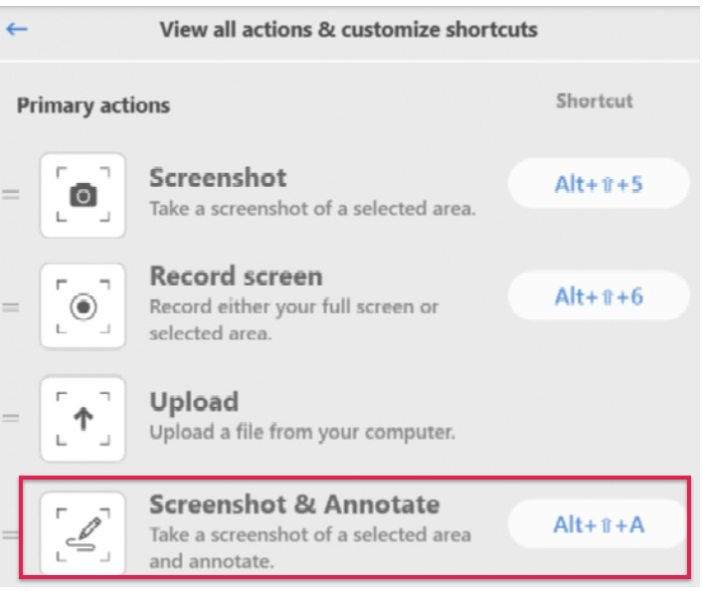Click the blue back arrow
This screenshot has width=703, height=591.
(17, 30)
